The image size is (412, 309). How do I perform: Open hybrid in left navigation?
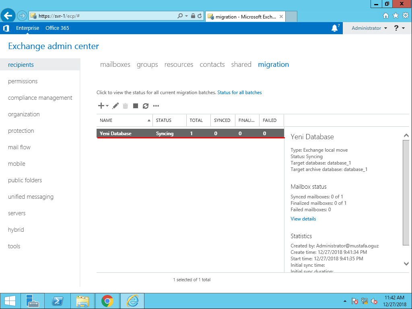click(x=16, y=230)
